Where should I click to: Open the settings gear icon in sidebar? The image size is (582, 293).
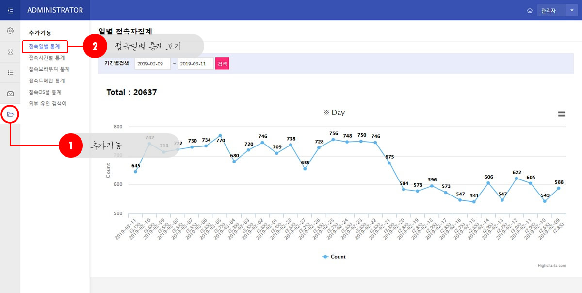10,31
